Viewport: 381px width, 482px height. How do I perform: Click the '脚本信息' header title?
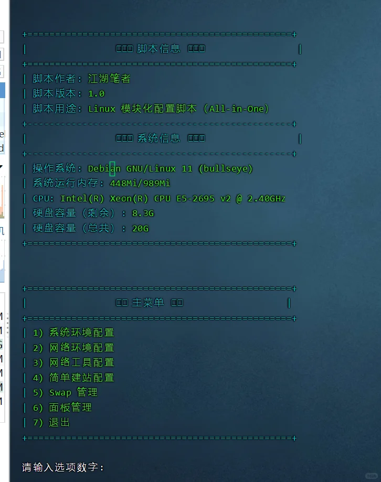tap(158, 49)
